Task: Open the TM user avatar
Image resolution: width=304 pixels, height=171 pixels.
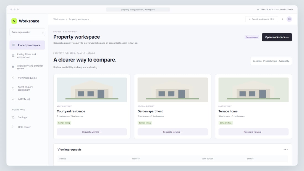Action: tap(289, 19)
